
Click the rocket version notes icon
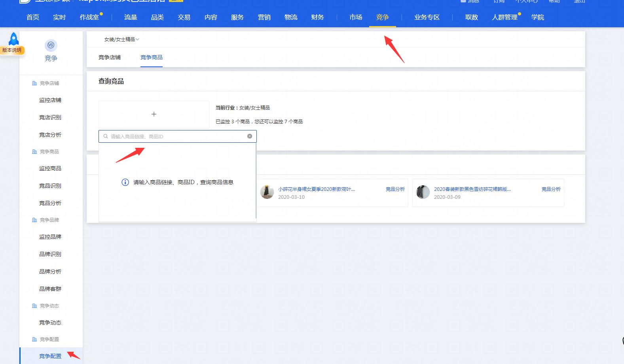[x=14, y=39]
